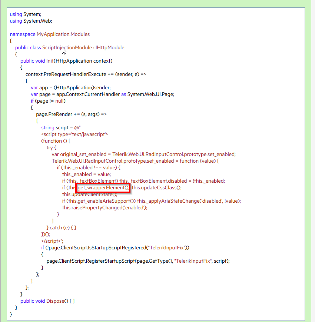Screen dimensions: 315x322
Task: Click the this.updateCssClass(); call
Action: pyautogui.click(x=156, y=188)
